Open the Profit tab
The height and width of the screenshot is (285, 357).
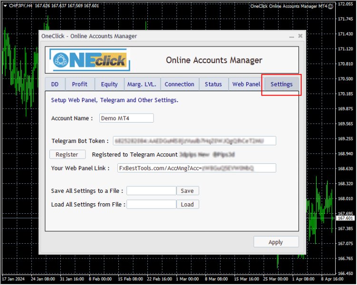(x=80, y=84)
